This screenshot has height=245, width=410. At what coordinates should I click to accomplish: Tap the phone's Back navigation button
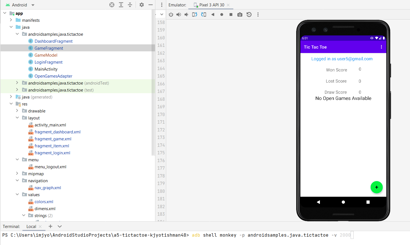tap(318, 202)
